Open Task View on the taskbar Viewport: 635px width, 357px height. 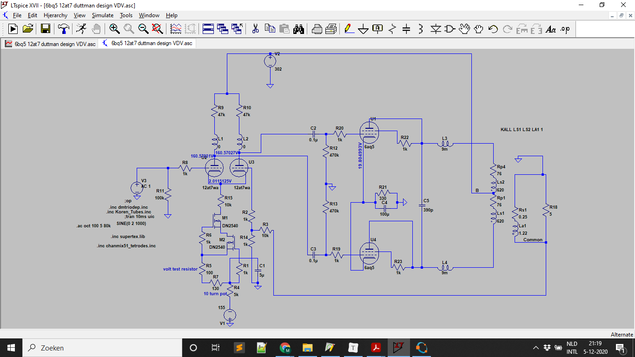point(215,348)
